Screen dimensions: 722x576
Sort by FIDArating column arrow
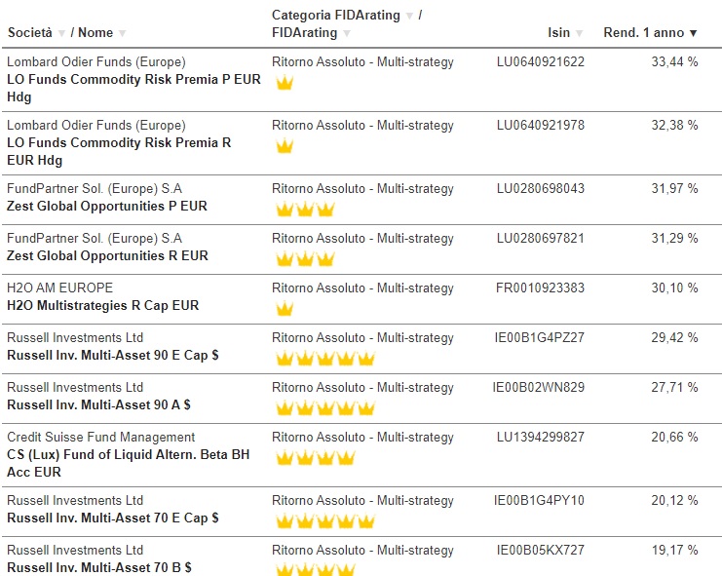pyautogui.click(x=347, y=33)
